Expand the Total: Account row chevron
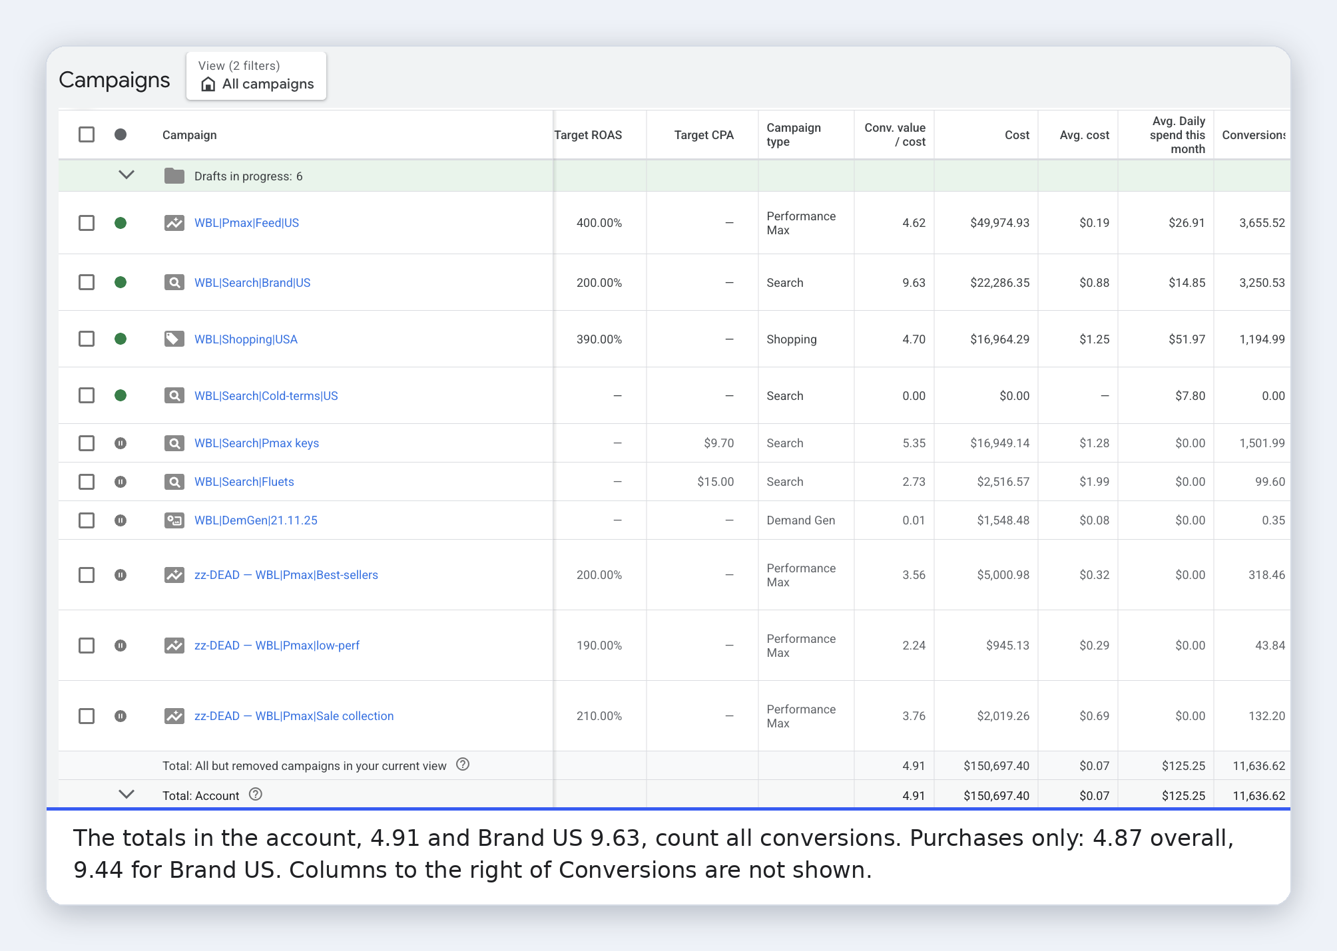The image size is (1337, 951). pyautogui.click(x=127, y=795)
